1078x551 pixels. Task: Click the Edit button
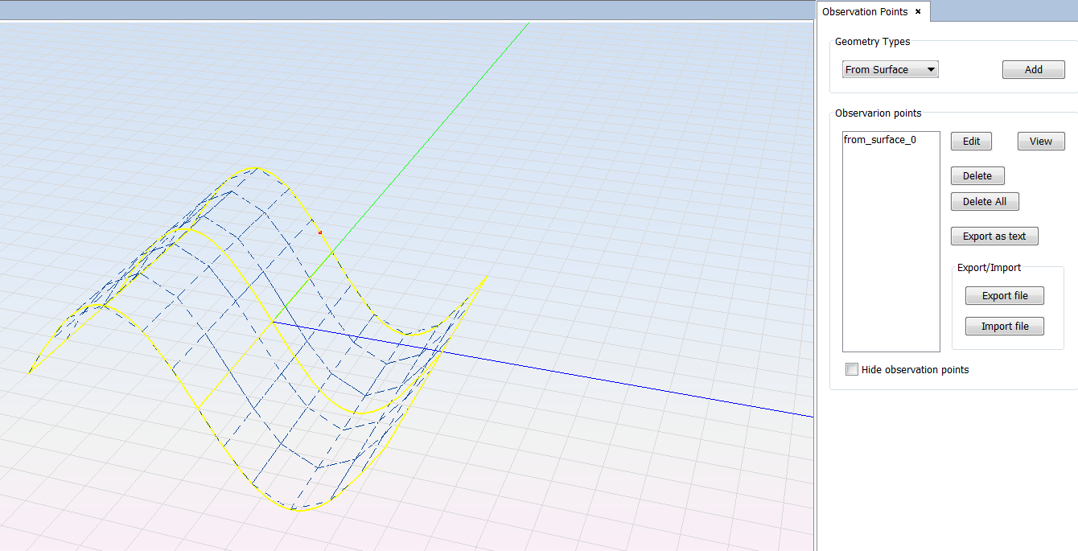(x=971, y=142)
